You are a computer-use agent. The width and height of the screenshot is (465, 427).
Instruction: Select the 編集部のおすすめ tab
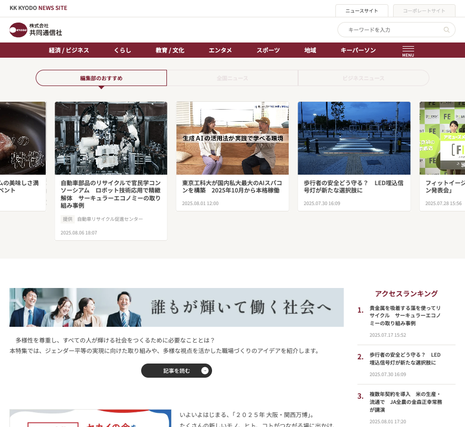click(x=101, y=78)
